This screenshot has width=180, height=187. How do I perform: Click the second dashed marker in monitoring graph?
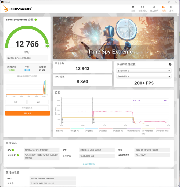pos(92,111)
